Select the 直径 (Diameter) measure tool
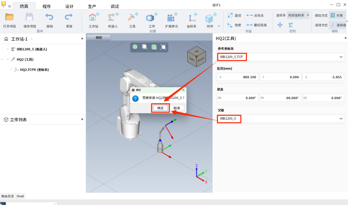 point(234,15)
